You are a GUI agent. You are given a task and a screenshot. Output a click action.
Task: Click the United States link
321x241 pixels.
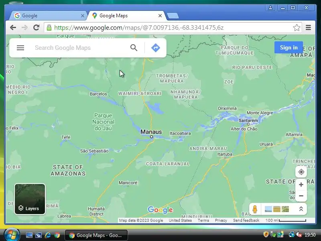180,220
